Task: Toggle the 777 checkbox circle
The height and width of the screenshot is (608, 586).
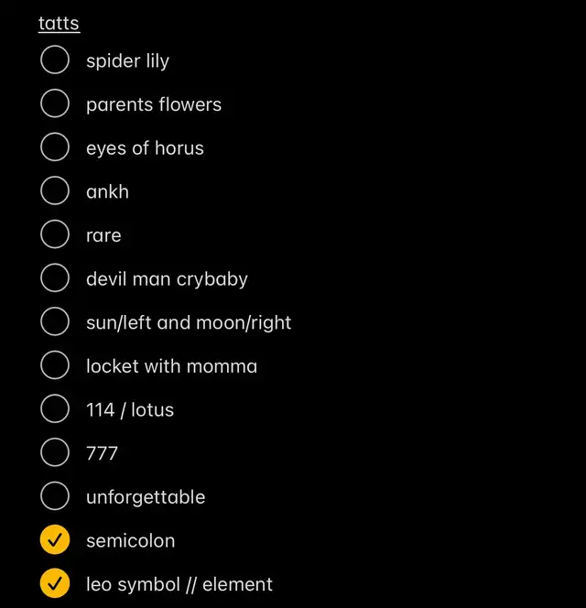Action: 55,452
